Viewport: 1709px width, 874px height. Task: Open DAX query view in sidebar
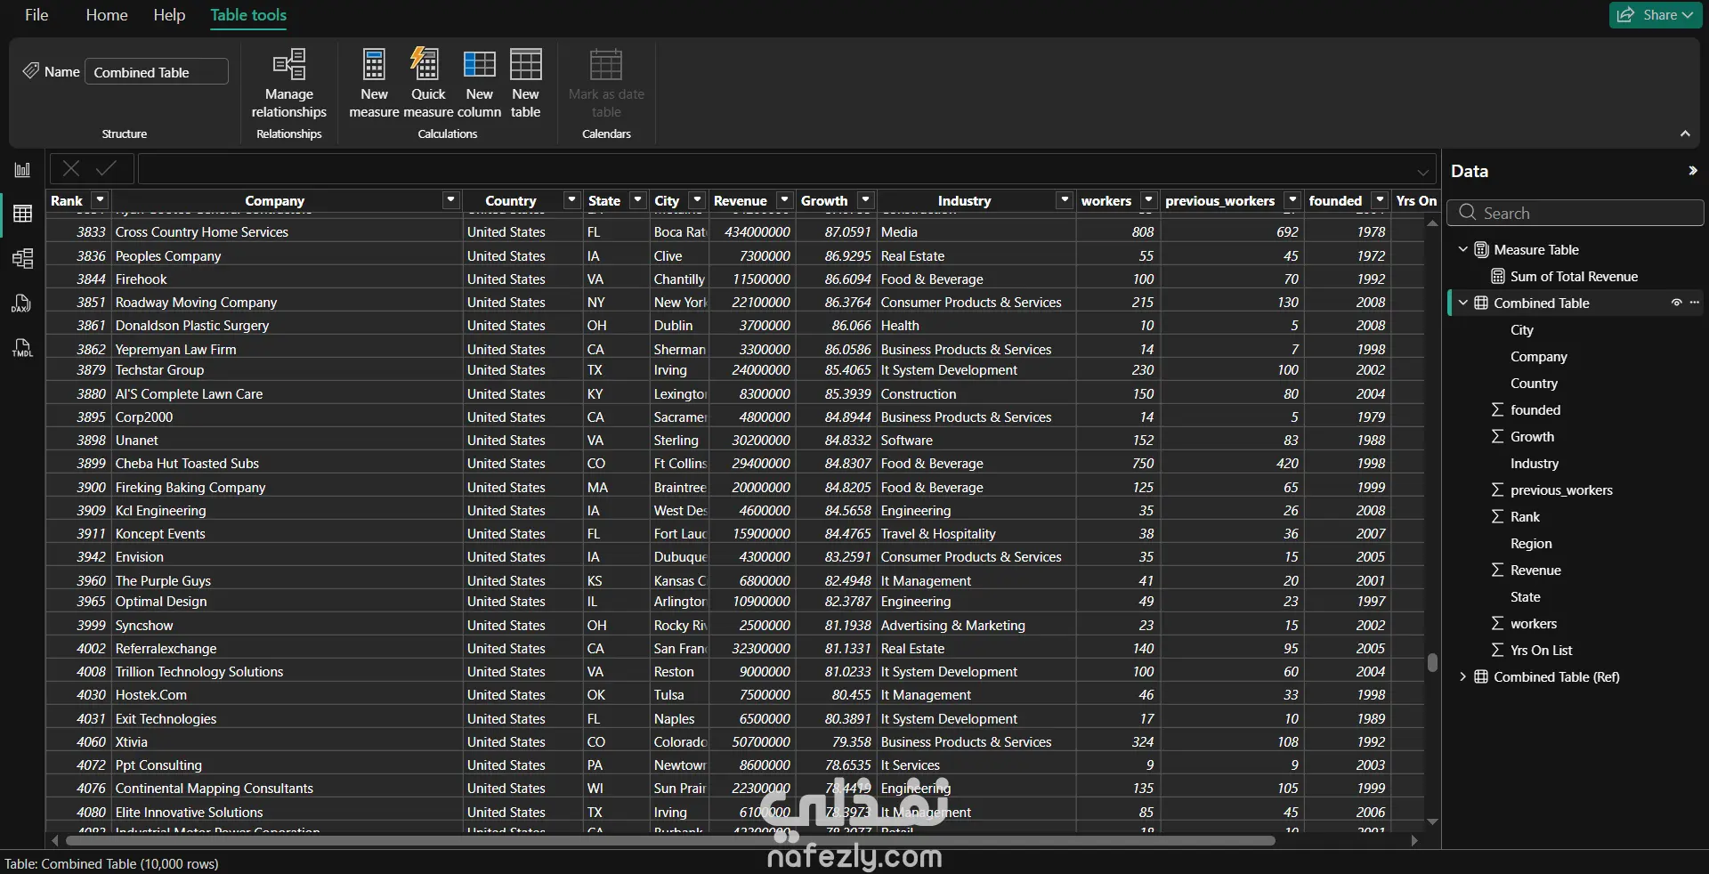point(22,303)
